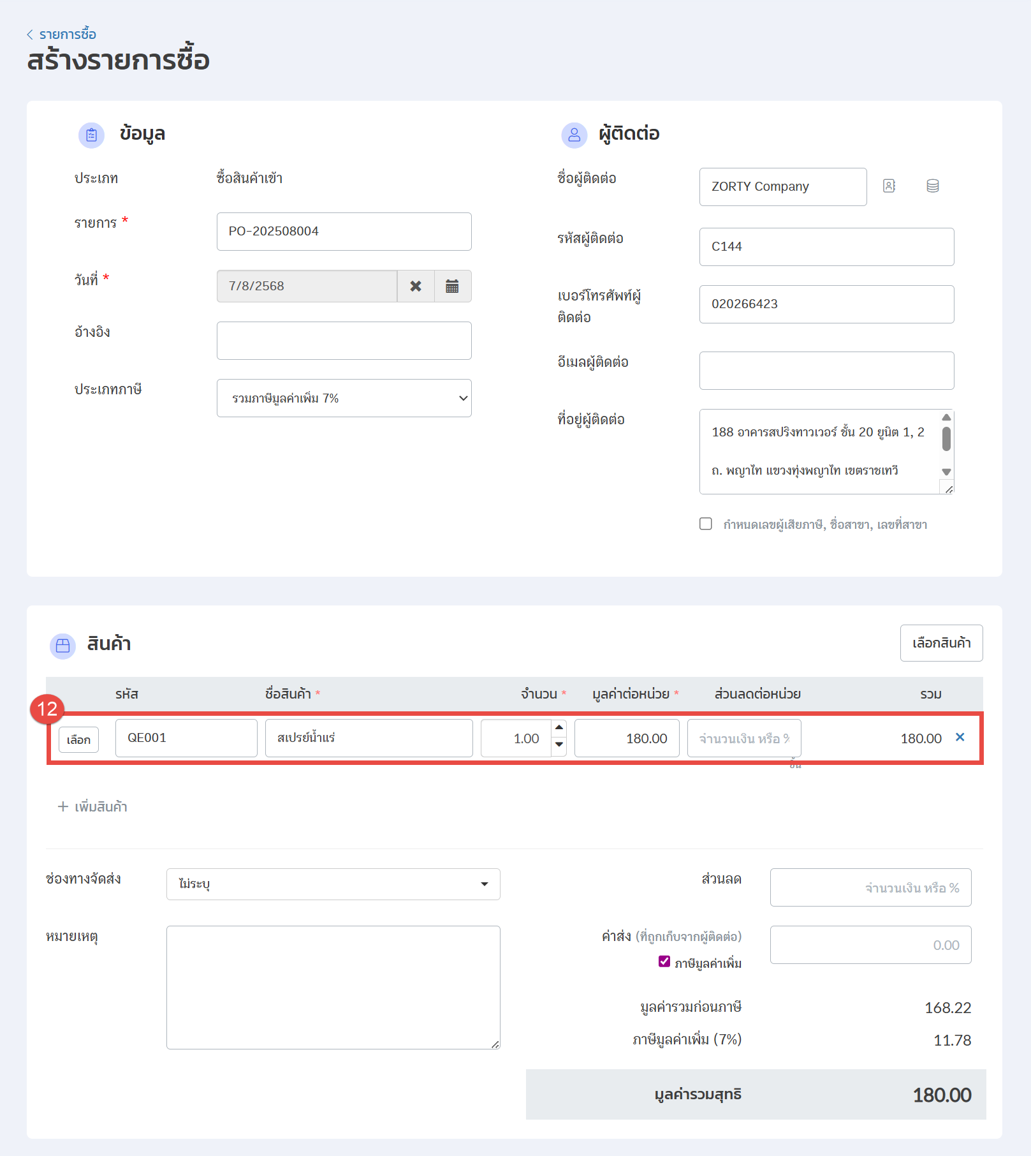Viewport: 1031px width, 1156px height.
Task: Focus the หมายเหตุ notes text area
Action: [x=333, y=987]
